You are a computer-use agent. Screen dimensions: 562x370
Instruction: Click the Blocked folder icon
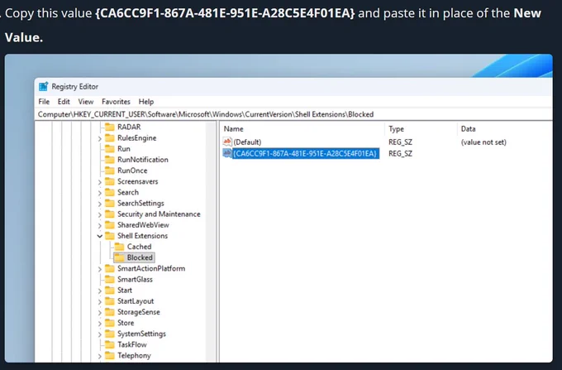(119, 257)
